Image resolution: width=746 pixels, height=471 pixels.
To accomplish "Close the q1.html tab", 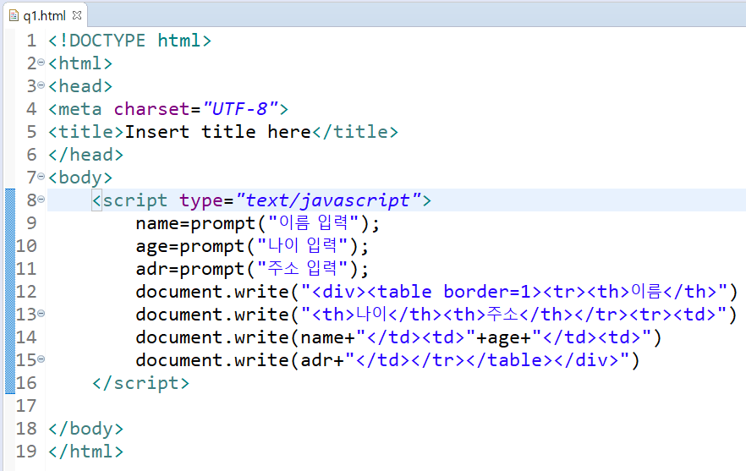I will [77, 15].
